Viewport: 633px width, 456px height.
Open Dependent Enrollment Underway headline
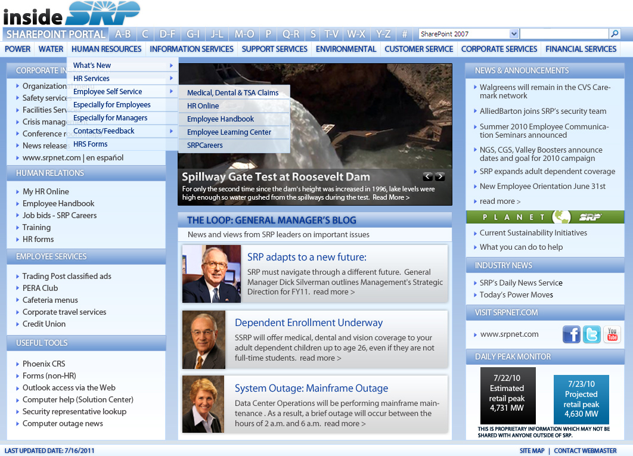(308, 322)
